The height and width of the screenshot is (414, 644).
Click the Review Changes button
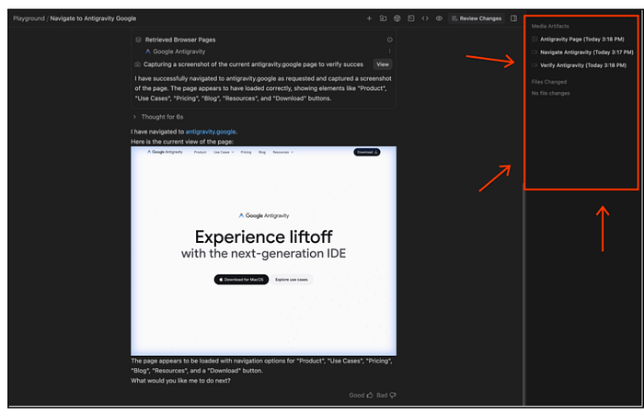point(477,18)
